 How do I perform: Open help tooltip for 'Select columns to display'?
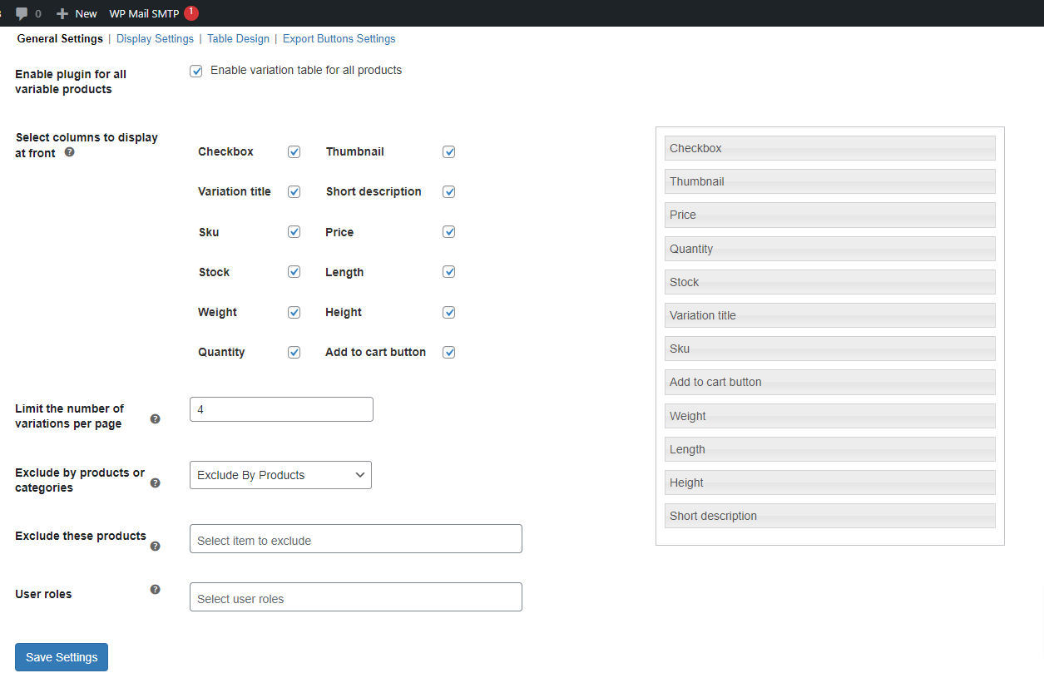pyautogui.click(x=69, y=152)
